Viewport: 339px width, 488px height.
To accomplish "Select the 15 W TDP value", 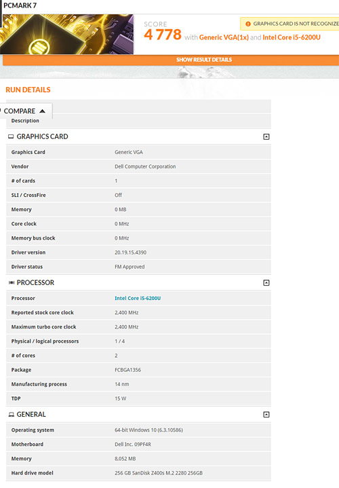I will 121,398.
